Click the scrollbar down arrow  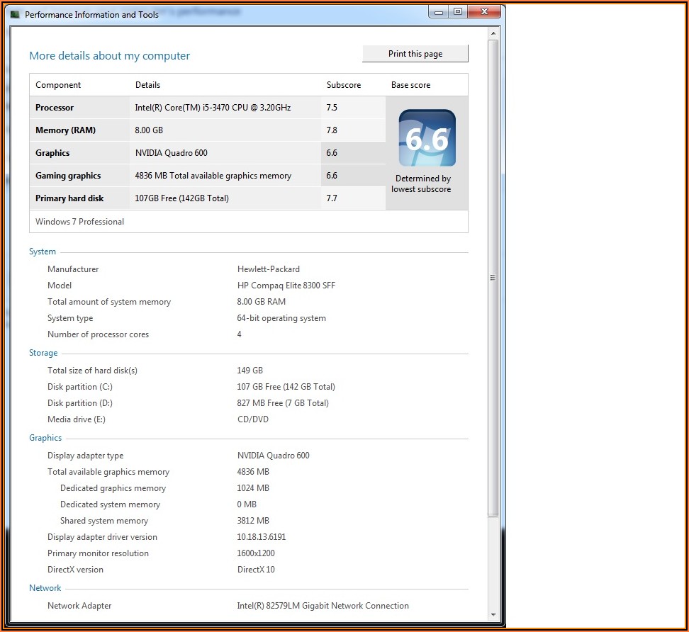tap(493, 615)
